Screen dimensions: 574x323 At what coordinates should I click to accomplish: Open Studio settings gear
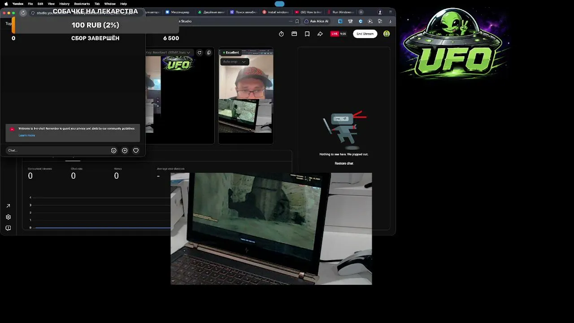(8, 217)
